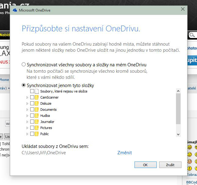
Task: Enable sync for the Diskuze folder
Action: click(x=32, y=103)
